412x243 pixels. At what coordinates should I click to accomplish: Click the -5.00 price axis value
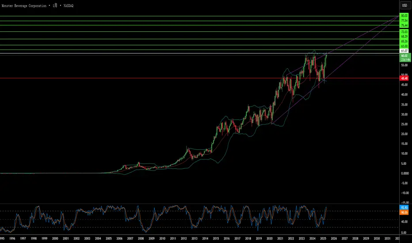[405, 183]
